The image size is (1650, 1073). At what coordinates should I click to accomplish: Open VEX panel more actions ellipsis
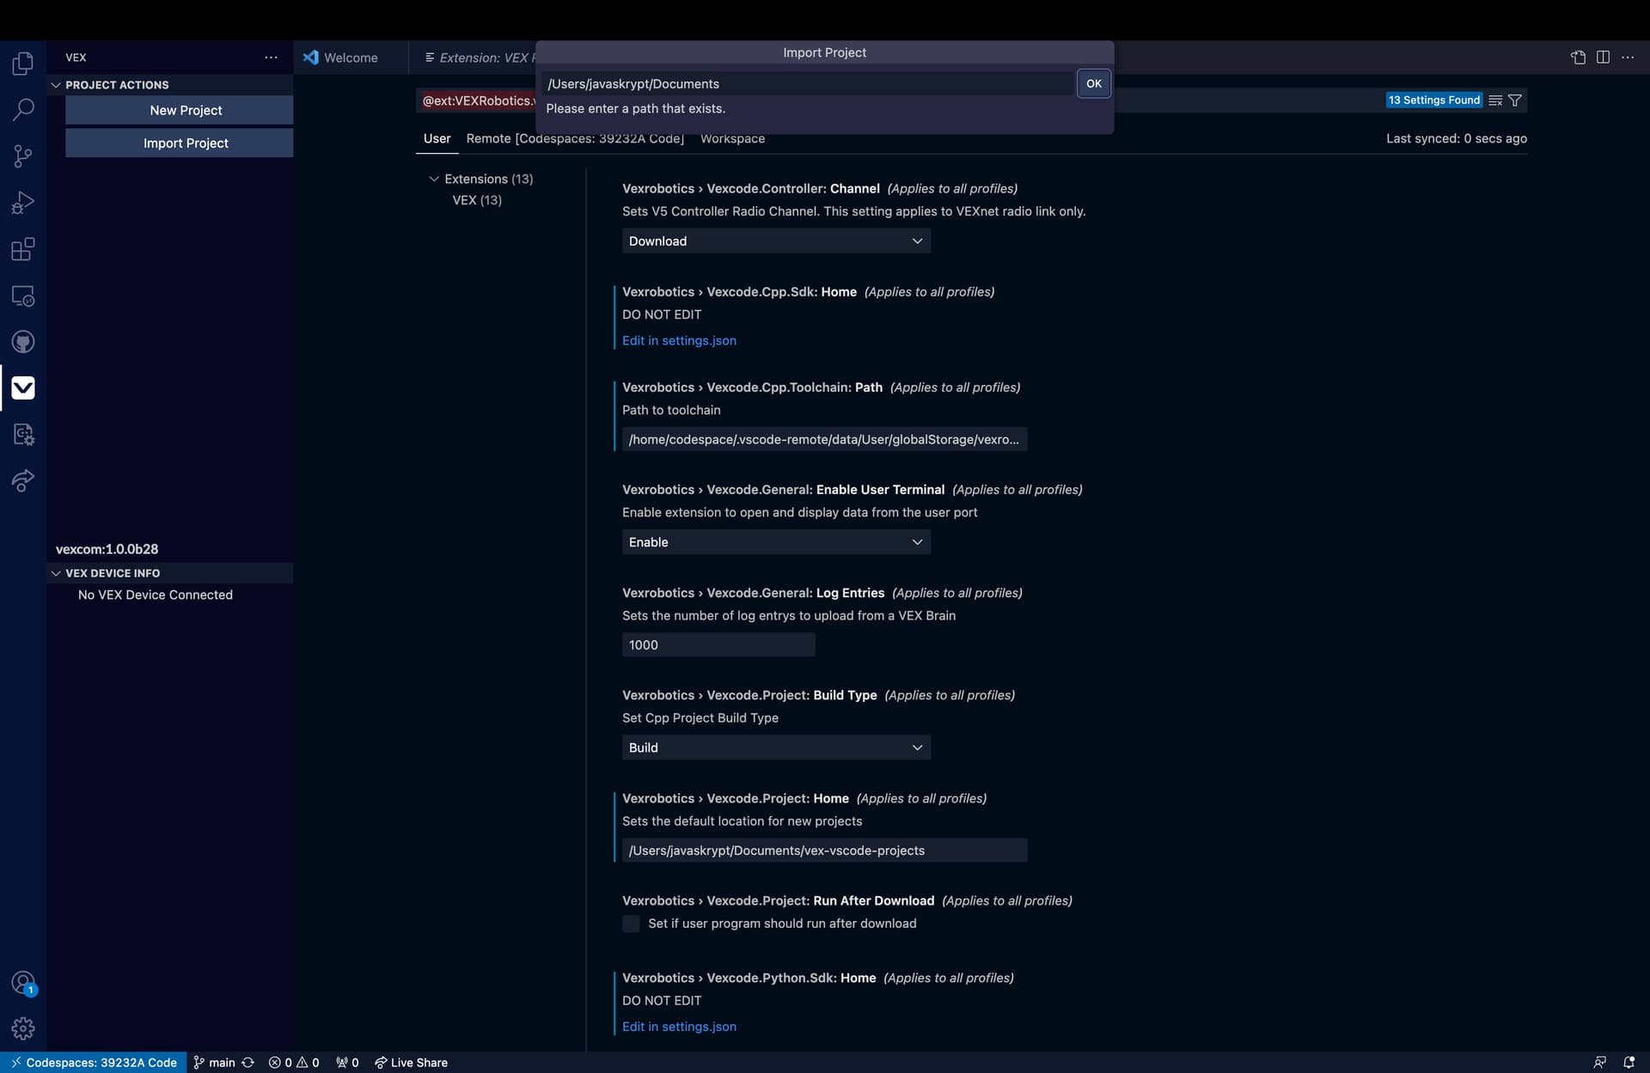click(x=271, y=58)
